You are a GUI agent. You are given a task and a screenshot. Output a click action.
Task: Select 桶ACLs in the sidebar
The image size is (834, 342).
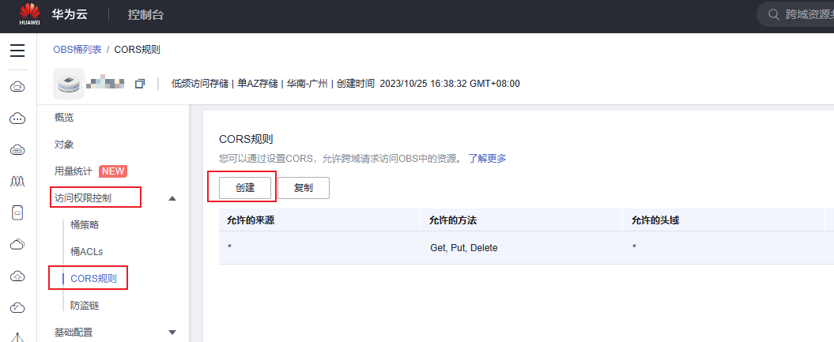point(87,252)
